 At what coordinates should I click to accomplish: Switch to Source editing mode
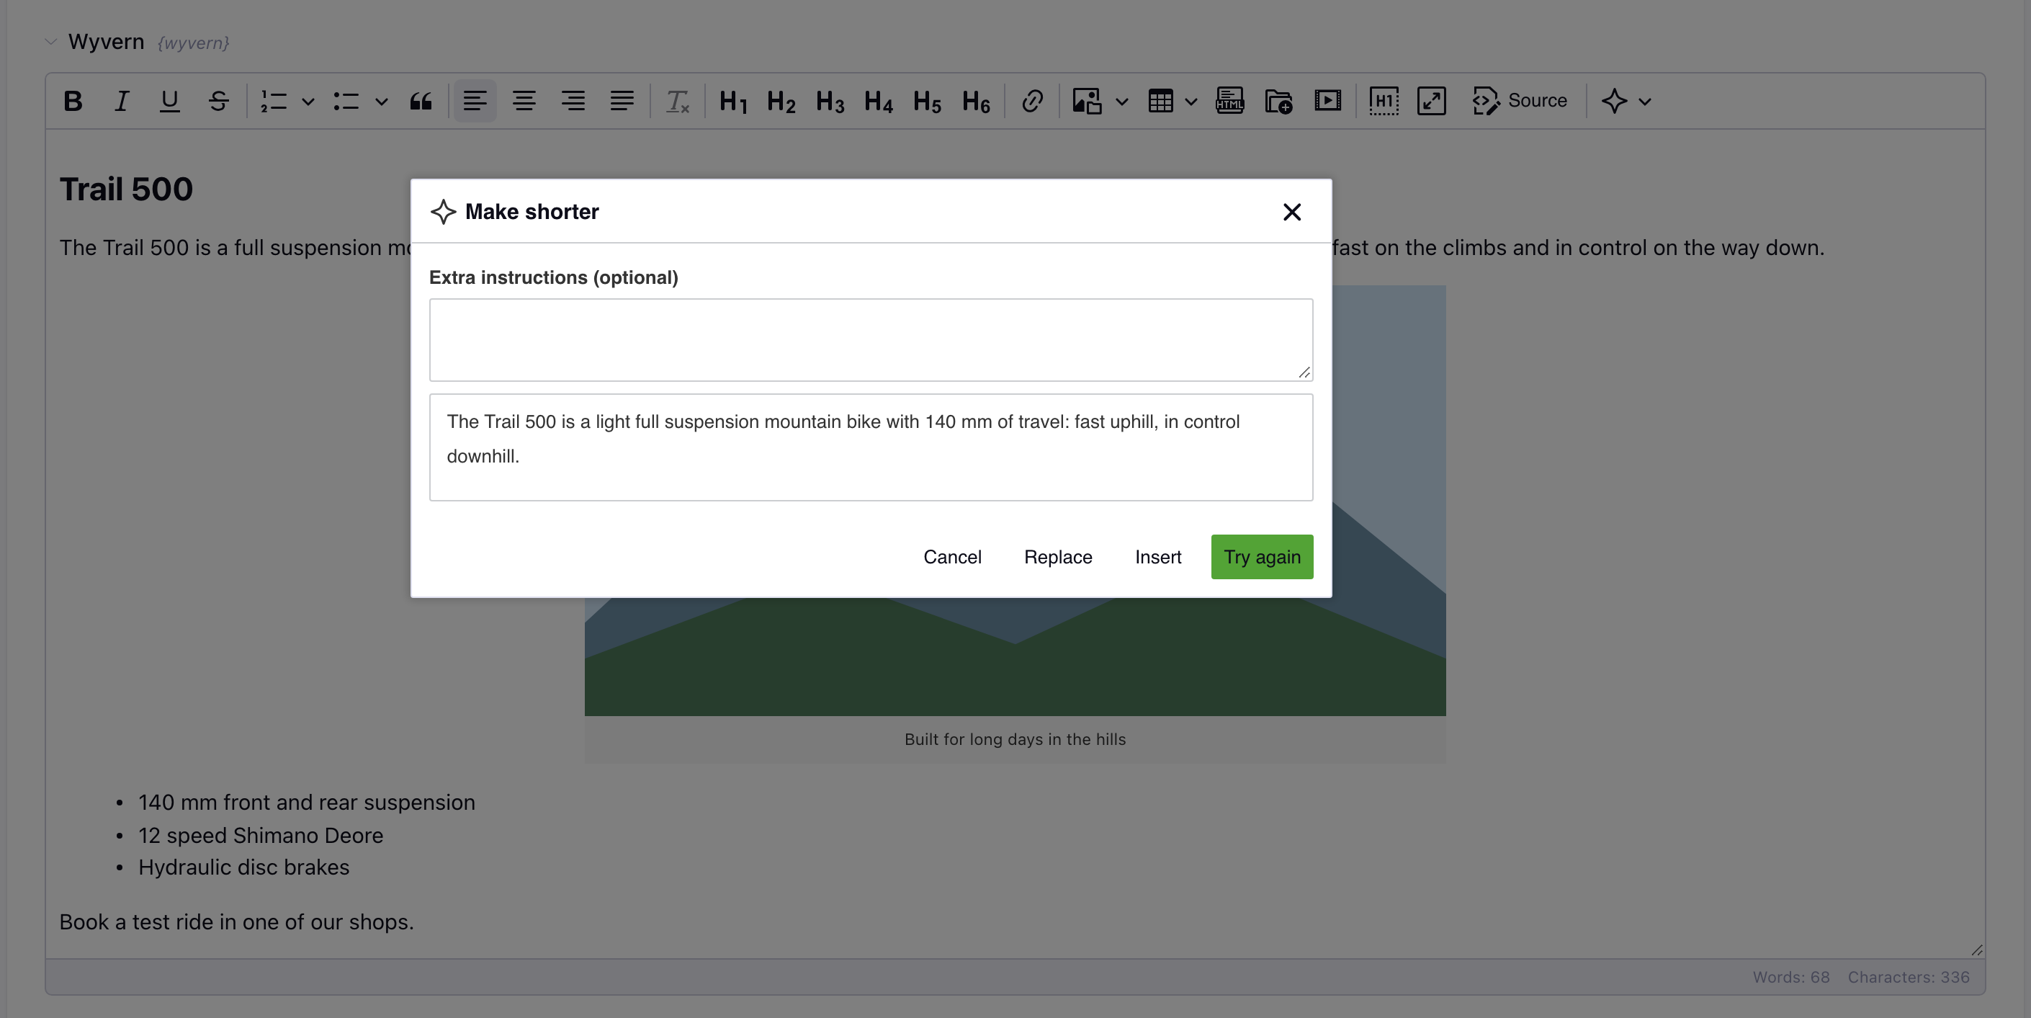tap(1520, 101)
